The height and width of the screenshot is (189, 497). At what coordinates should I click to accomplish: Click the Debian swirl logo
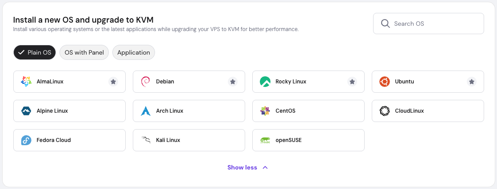pyautogui.click(x=145, y=82)
